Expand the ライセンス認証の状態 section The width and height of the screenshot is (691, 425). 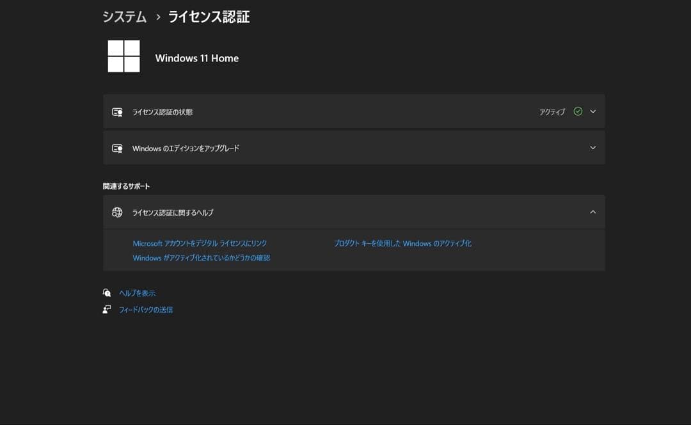[592, 111]
